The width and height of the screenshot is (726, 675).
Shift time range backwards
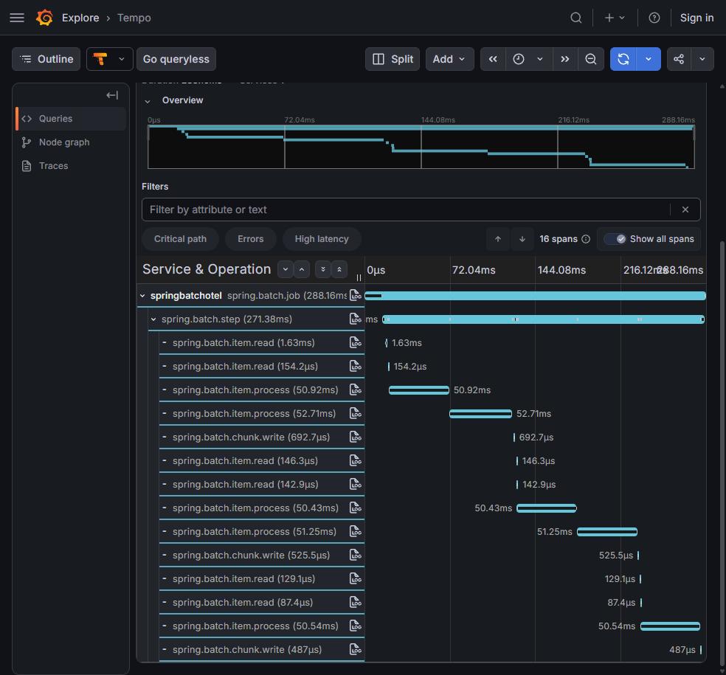click(x=493, y=59)
